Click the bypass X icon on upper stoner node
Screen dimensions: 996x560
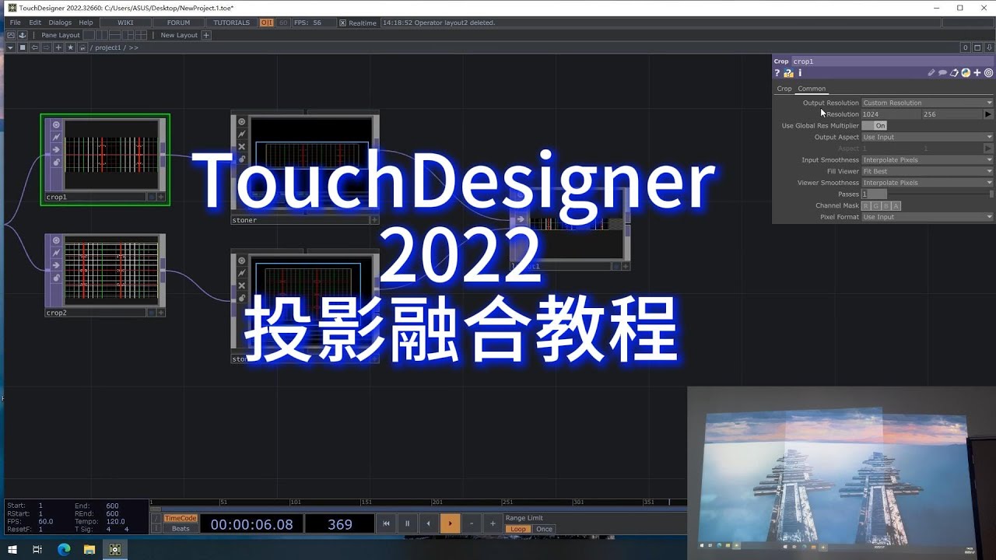pyautogui.click(x=241, y=146)
